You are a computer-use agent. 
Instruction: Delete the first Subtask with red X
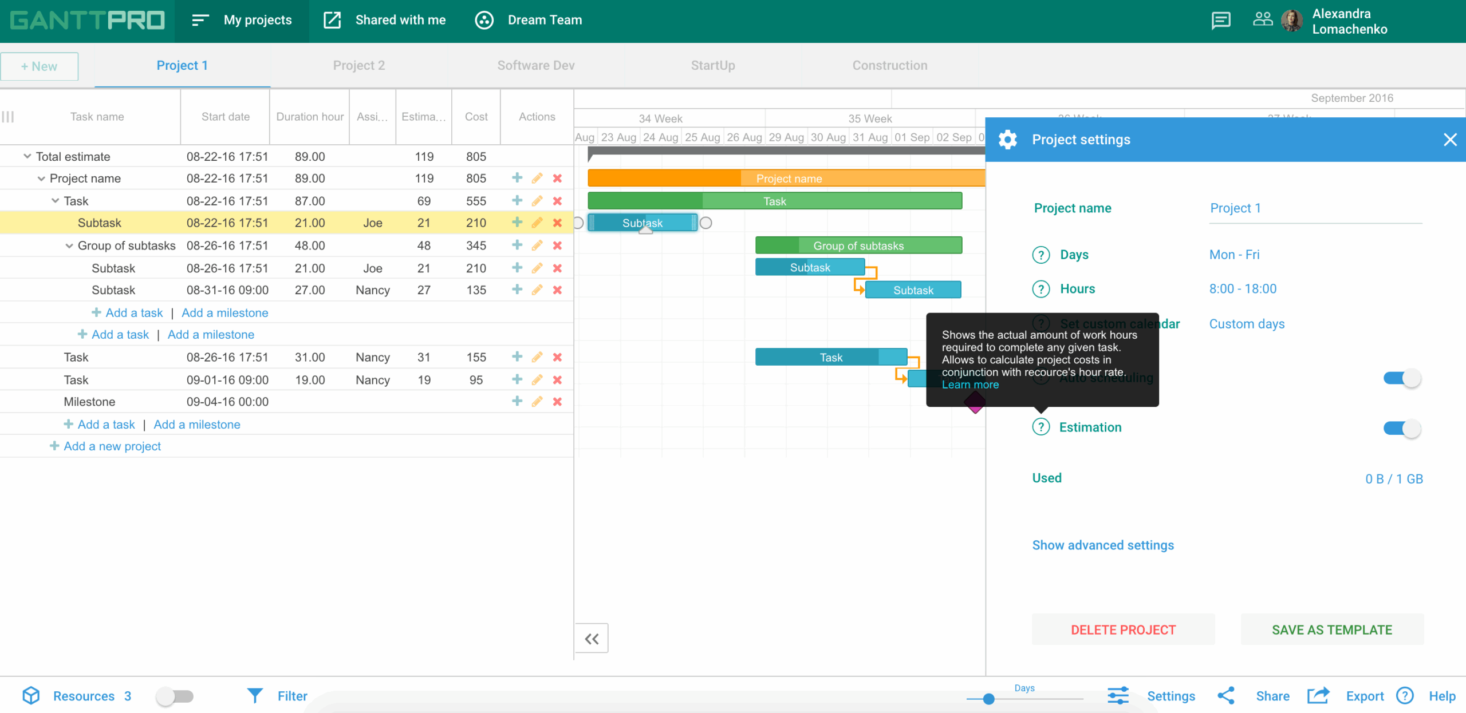tap(558, 223)
